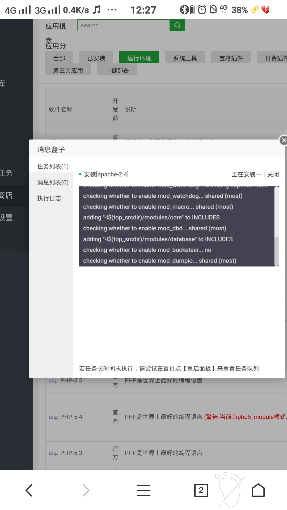Focus the app search input field

124,25
